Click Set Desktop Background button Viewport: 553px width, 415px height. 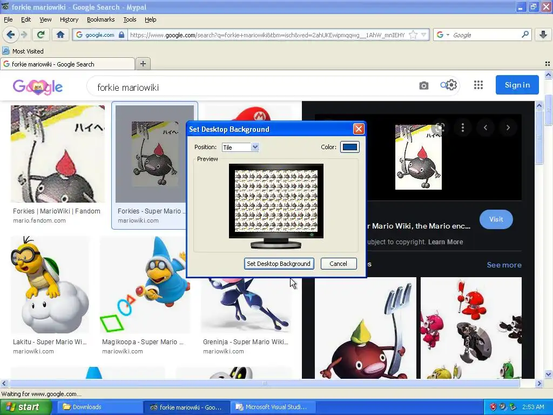pyautogui.click(x=279, y=264)
